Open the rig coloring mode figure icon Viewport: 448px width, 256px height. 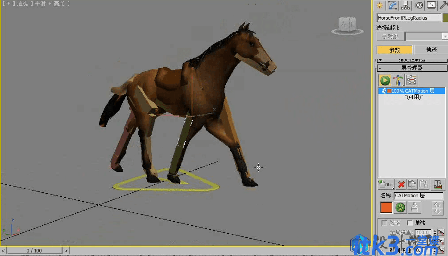(x=398, y=80)
